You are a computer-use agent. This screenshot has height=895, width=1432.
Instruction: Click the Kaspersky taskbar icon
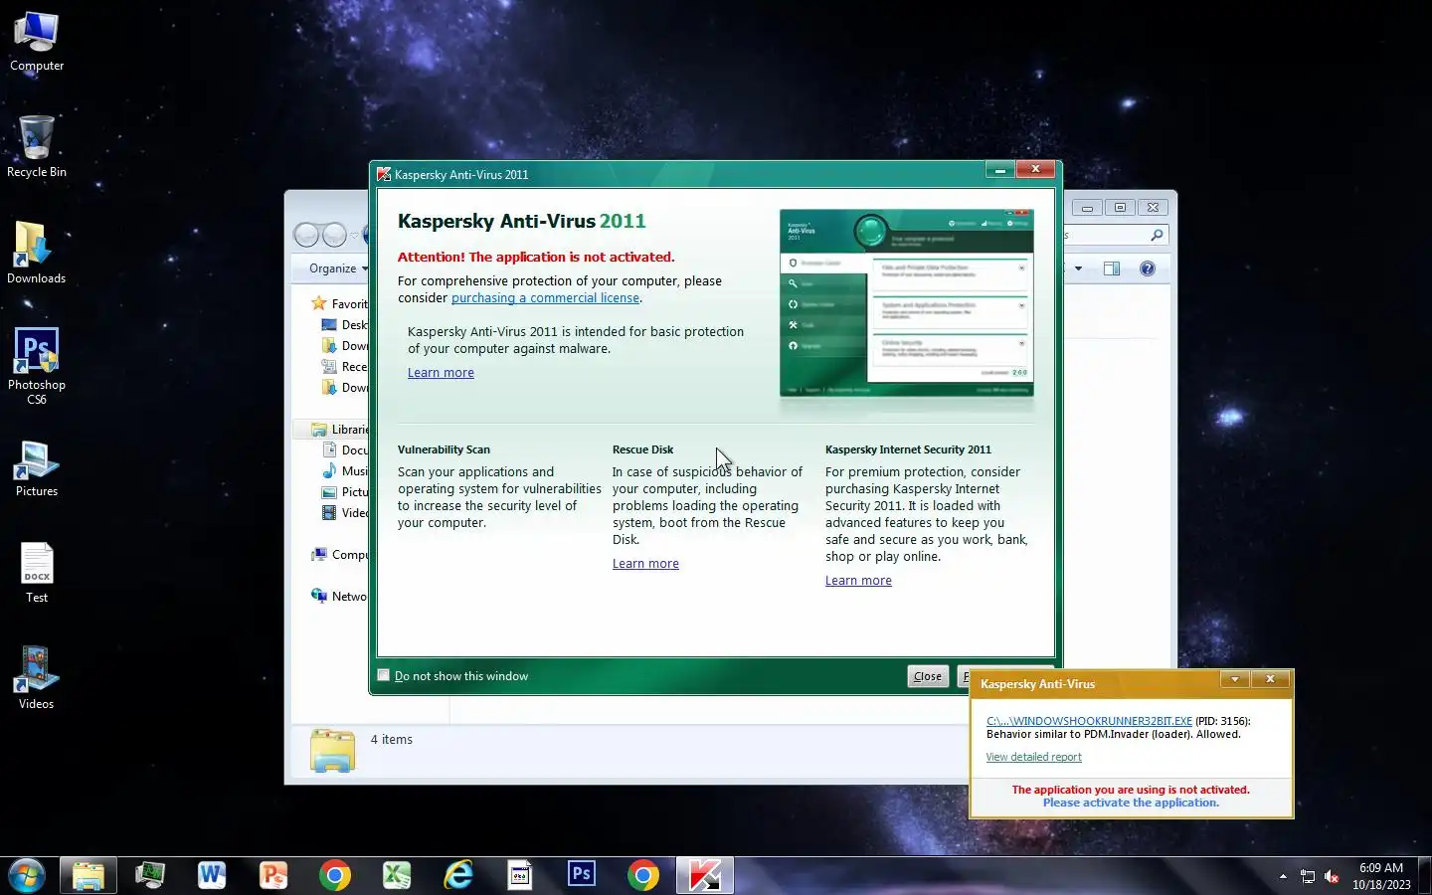(x=705, y=876)
